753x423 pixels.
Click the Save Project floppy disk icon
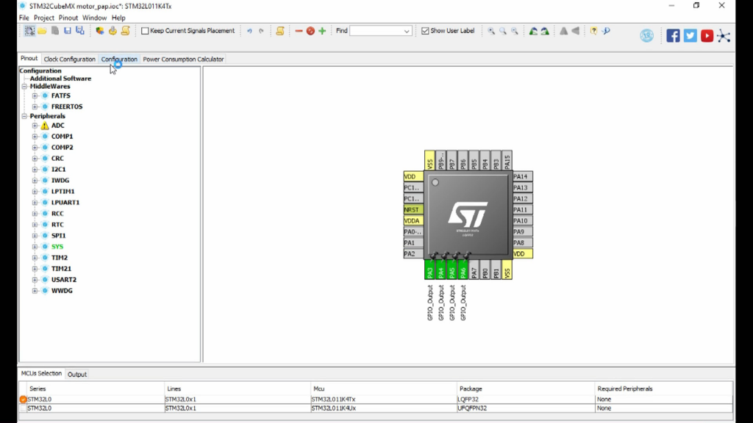click(x=67, y=31)
